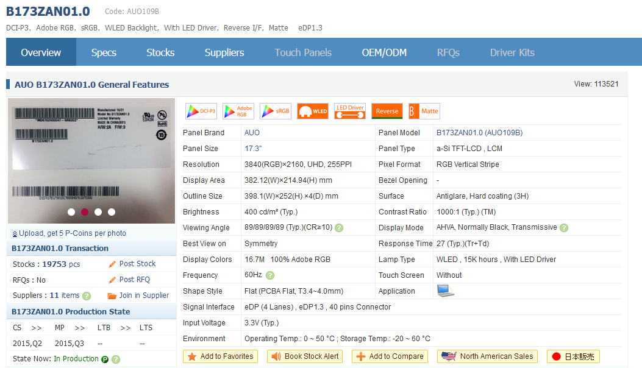Image resolution: width=642 pixels, height=368 pixels.
Task: Open the RFQs tab
Action: click(x=448, y=52)
